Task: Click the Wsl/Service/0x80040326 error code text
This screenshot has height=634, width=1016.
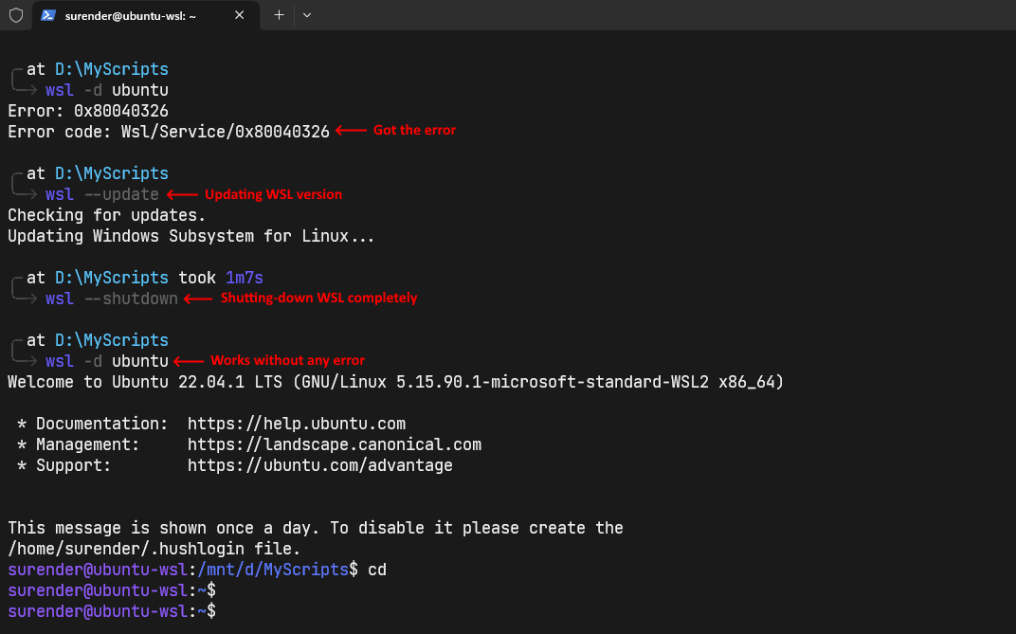Action: [x=225, y=131]
